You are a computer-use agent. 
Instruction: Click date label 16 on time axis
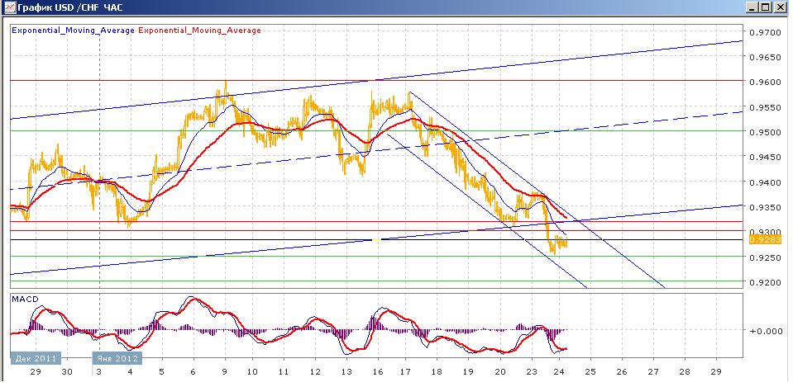[378, 371]
